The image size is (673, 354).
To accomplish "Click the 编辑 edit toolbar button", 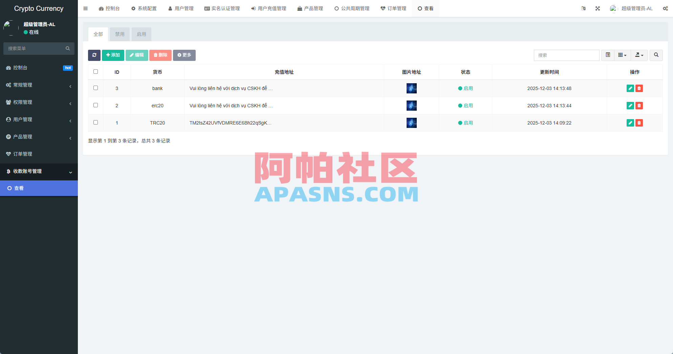I will [137, 55].
